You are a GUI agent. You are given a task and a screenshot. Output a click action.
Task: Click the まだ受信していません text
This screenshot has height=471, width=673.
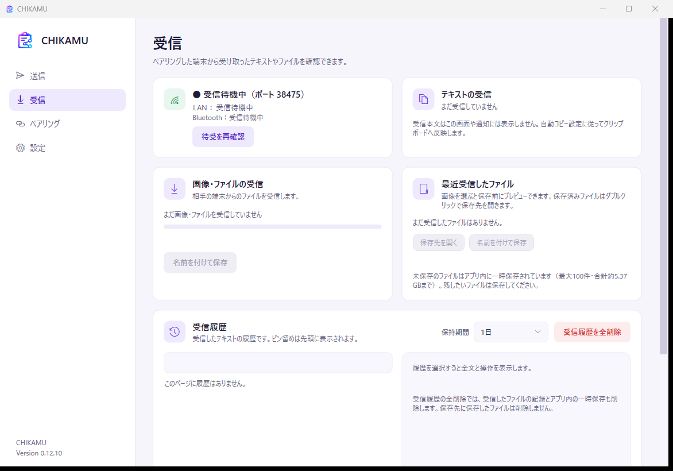pos(470,106)
